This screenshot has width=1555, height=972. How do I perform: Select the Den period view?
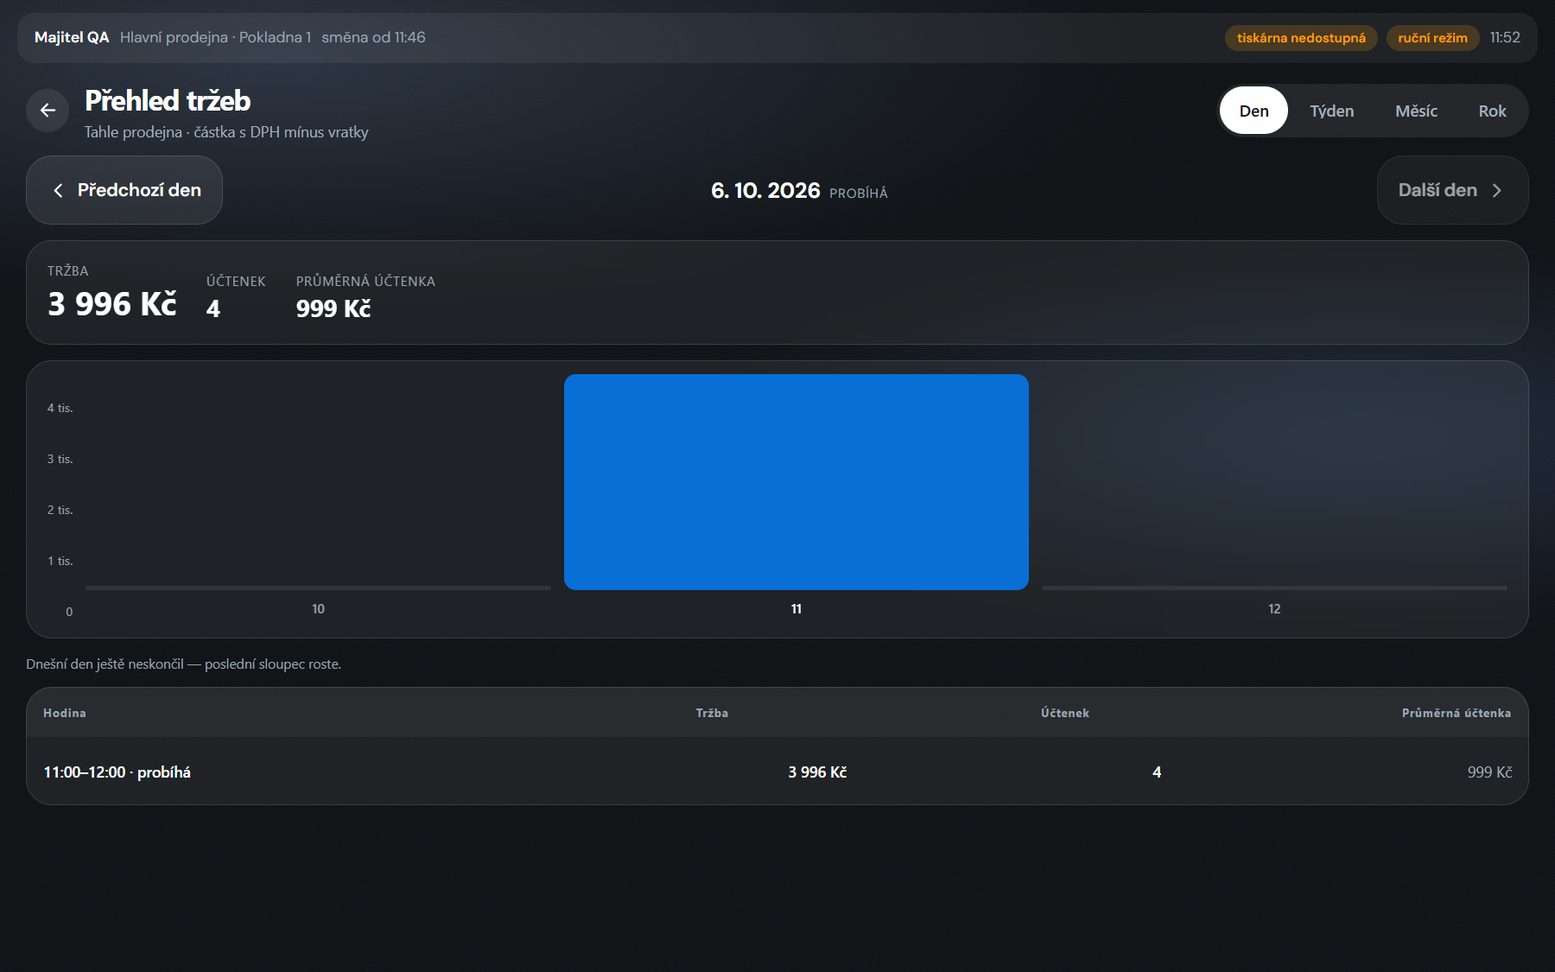tap(1254, 111)
